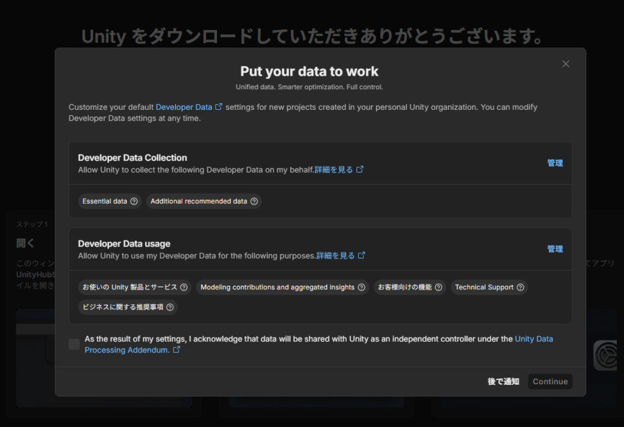Screen dimensions: 624x427
Task: Click help icon on お使いの Unity 製品とサービス chip
Action: click(184, 287)
